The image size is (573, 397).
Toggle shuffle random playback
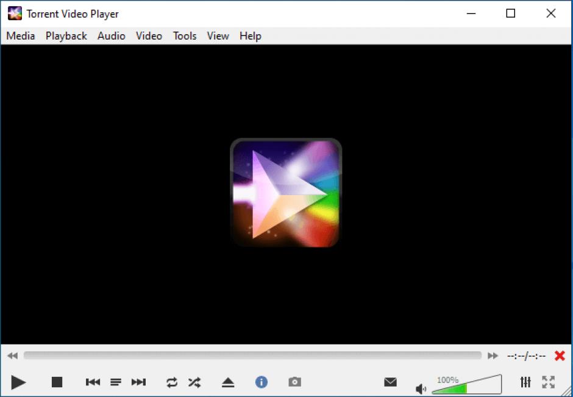click(x=194, y=382)
